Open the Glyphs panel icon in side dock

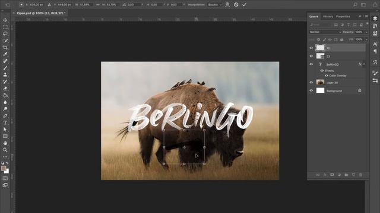(x=375, y=62)
